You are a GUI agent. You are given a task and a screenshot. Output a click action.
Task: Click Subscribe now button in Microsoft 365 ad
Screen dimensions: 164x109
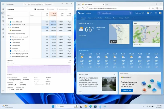(x=127, y=91)
